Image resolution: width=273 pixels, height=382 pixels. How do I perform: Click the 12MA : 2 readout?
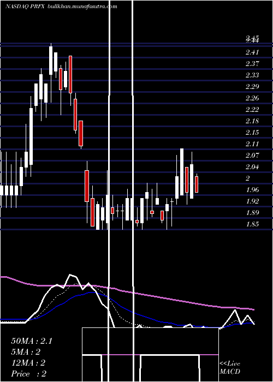(x=28, y=363)
